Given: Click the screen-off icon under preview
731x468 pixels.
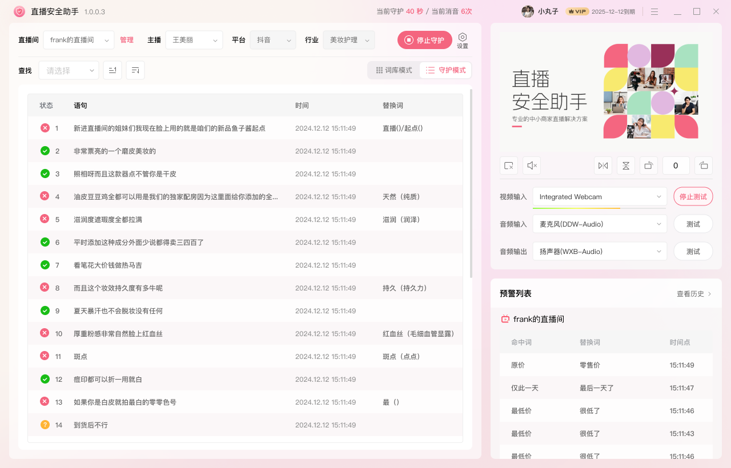Looking at the screenshot, I should coord(509,166).
